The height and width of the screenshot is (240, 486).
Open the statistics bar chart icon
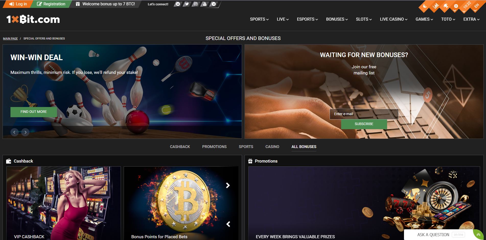click(435, 6)
